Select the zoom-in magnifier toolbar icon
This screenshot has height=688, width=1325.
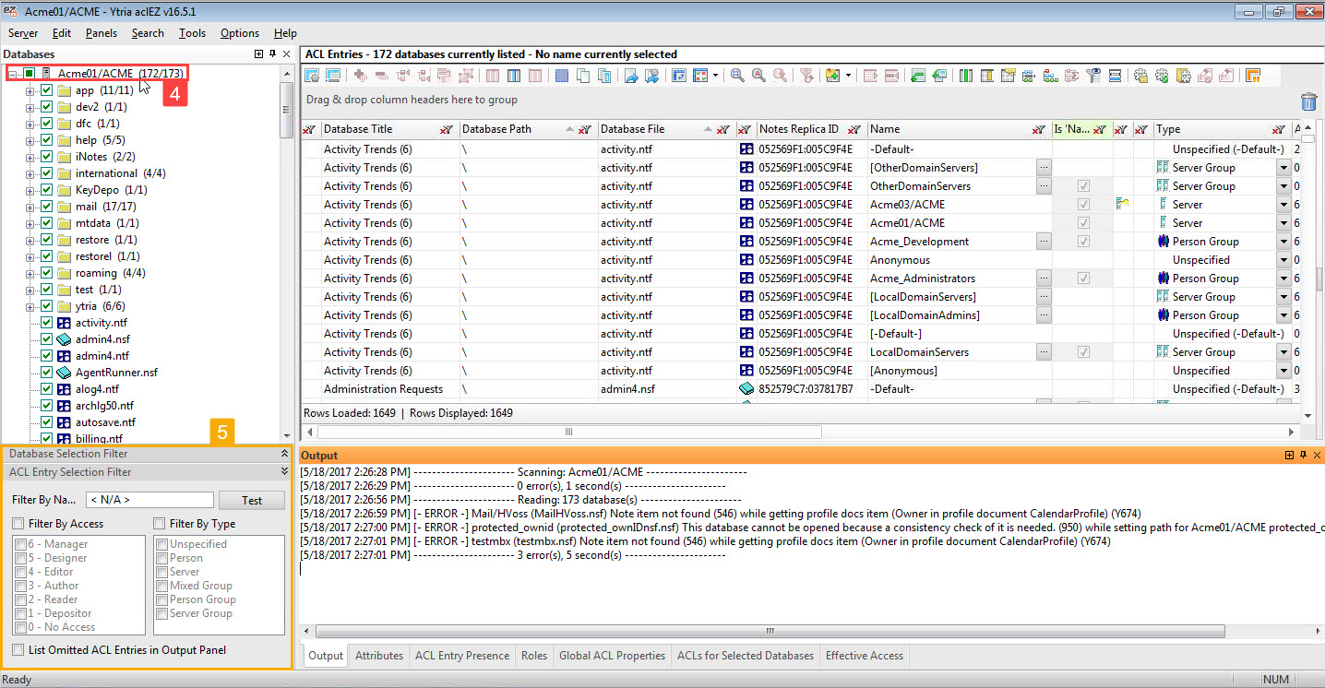(x=736, y=76)
